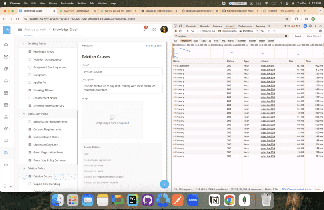Click the See all updates link
This screenshot has height=210, width=324.
point(154,46)
